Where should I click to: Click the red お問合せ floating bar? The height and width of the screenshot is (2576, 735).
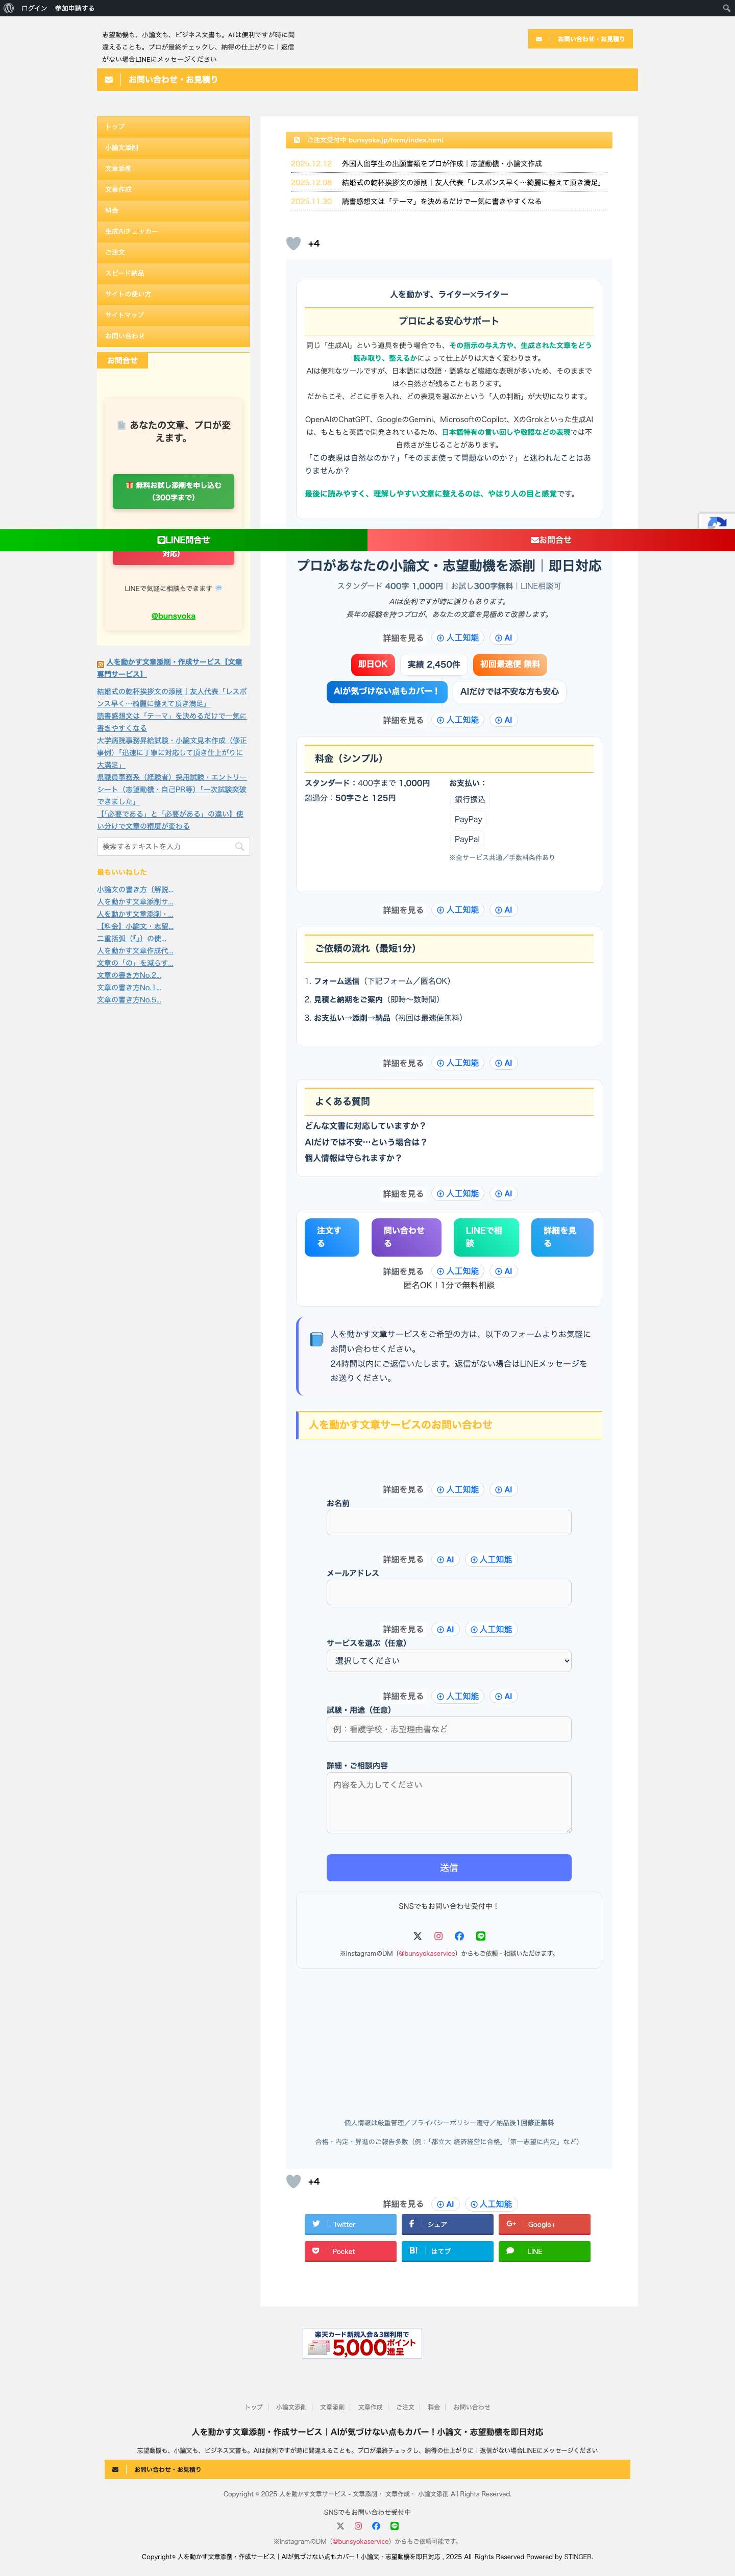pos(551,540)
